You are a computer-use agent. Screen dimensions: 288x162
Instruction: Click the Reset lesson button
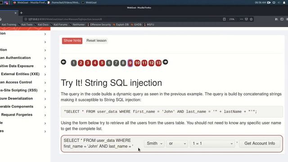96,40
